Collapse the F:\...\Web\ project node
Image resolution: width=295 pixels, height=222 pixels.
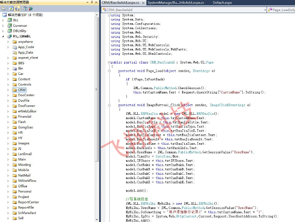3,36
